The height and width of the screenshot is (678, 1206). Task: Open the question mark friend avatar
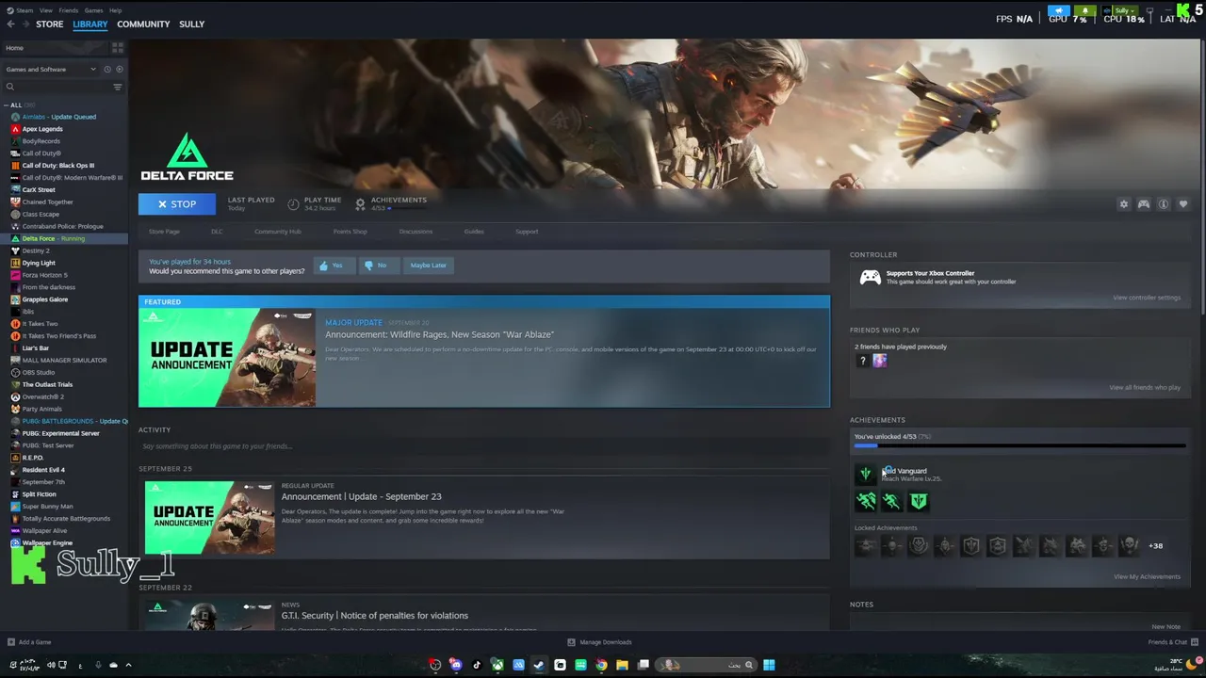point(862,361)
